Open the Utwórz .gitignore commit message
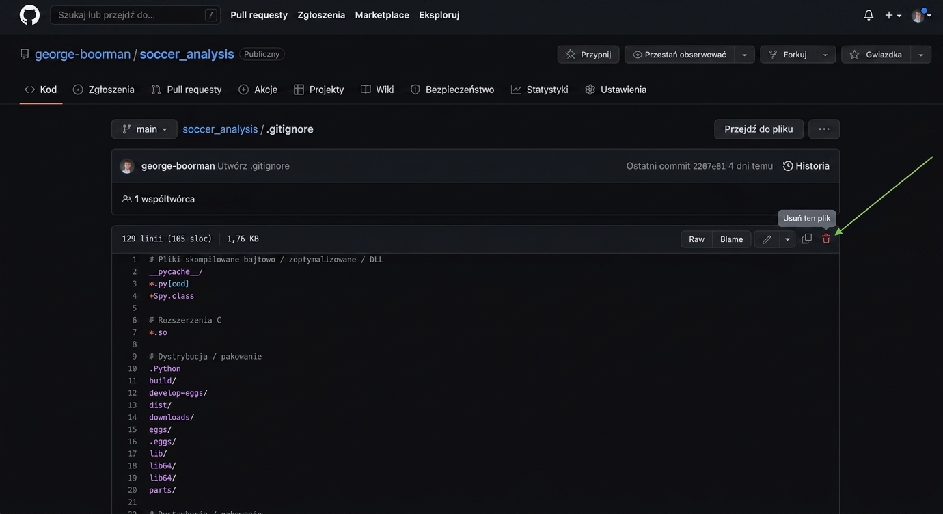Image resolution: width=943 pixels, height=514 pixels. (x=254, y=166)
